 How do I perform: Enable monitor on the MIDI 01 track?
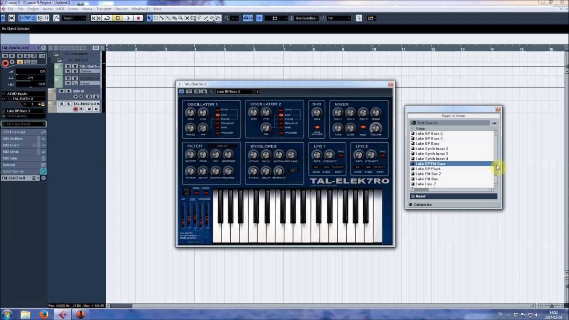coord(81,96)
